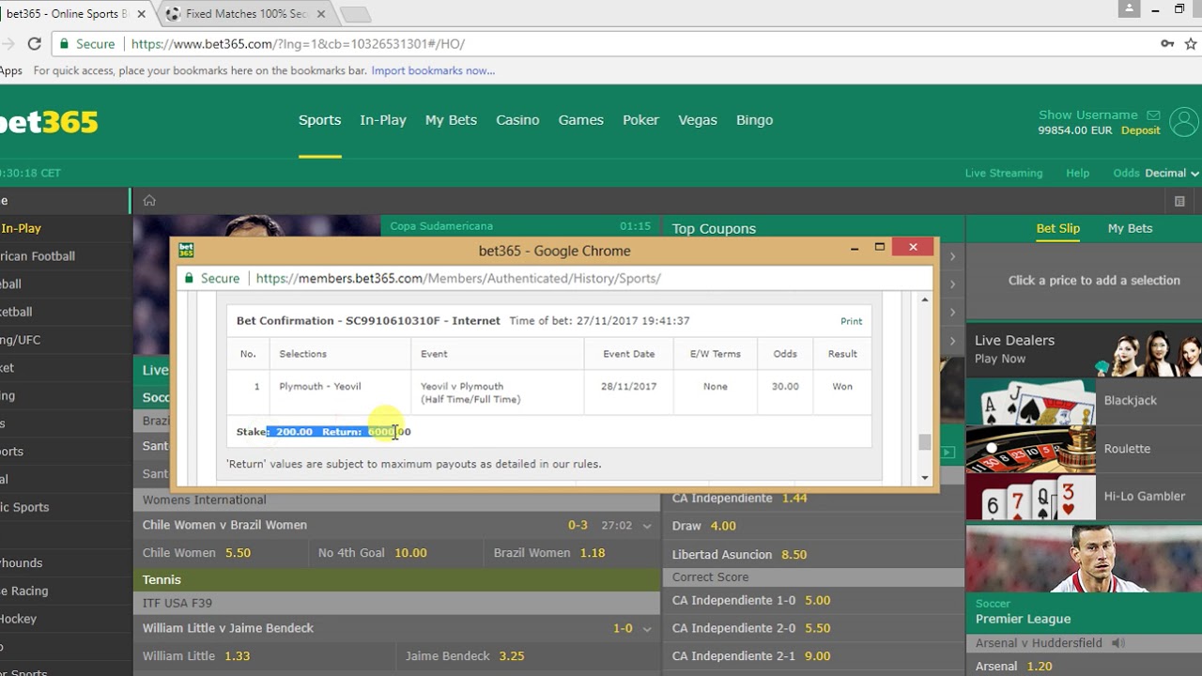Click the bet365 logo
The image size is (1202, 676).
(x=49, y=122)
